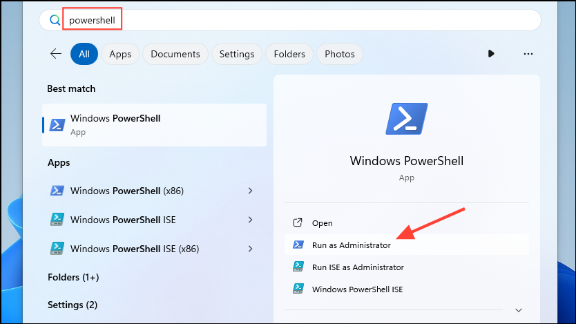Click the Apps section heading
The image size is (576, 324).
(59, 163)
